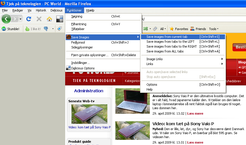Click the green Back navigation button

coord(6,19)
